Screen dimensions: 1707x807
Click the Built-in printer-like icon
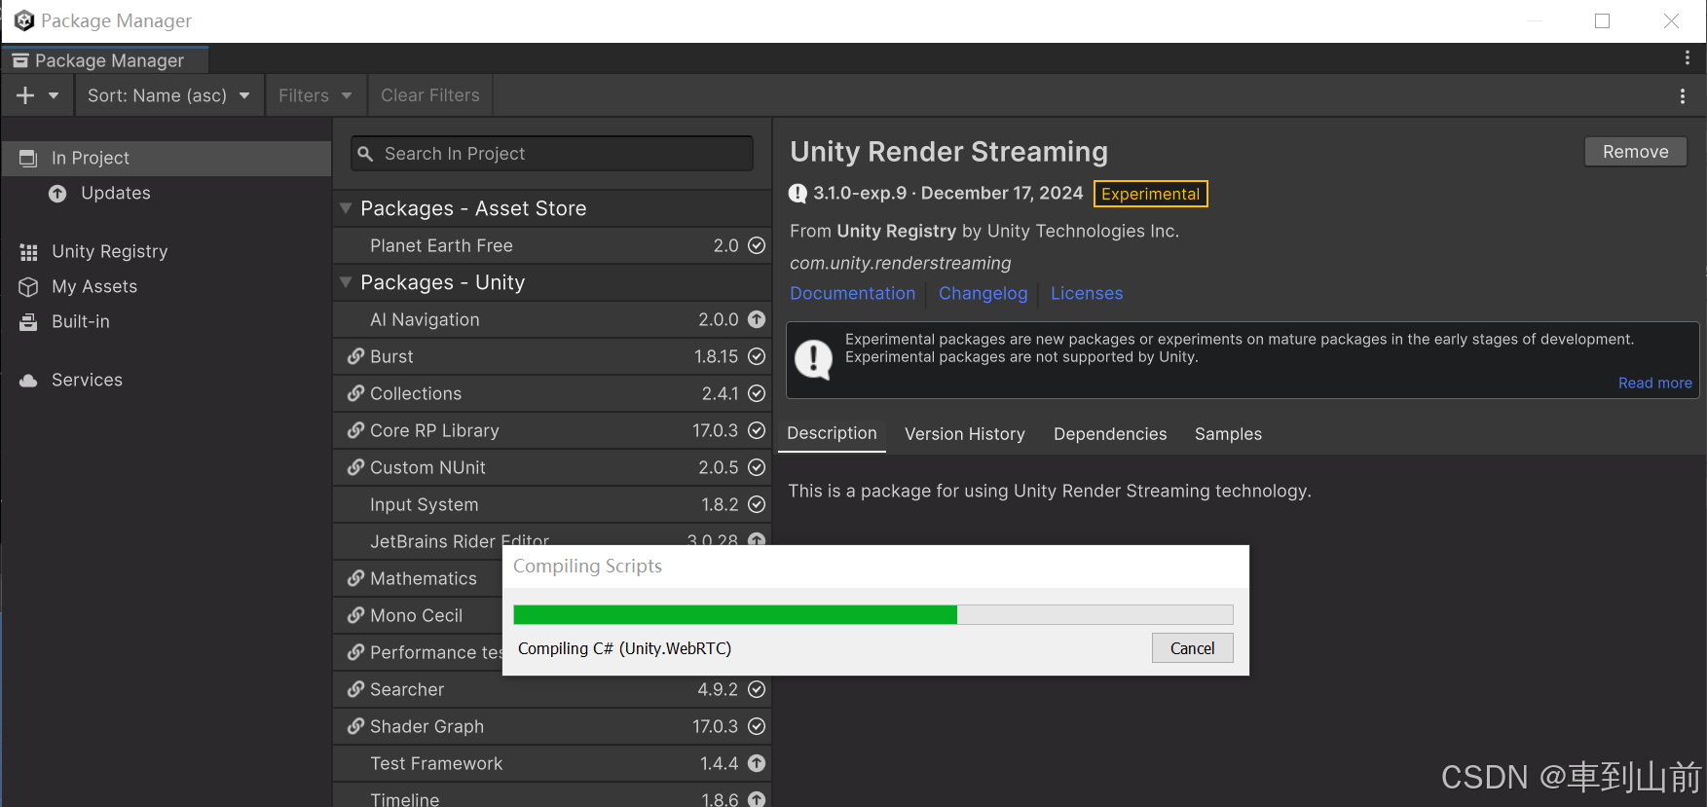coord(28,322)
